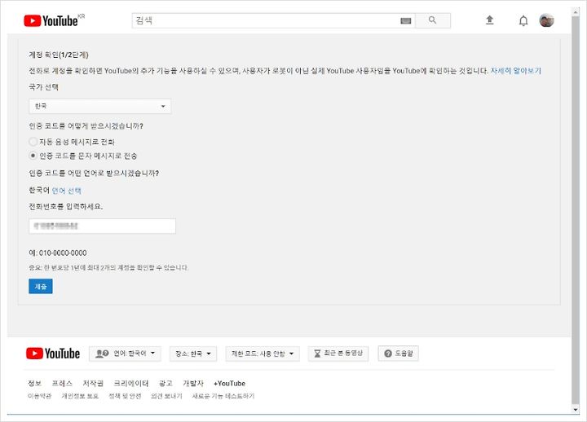Open the 개인정보 보호 privacy link
Screen dimensions: 587x422
[x=80, y=396]
